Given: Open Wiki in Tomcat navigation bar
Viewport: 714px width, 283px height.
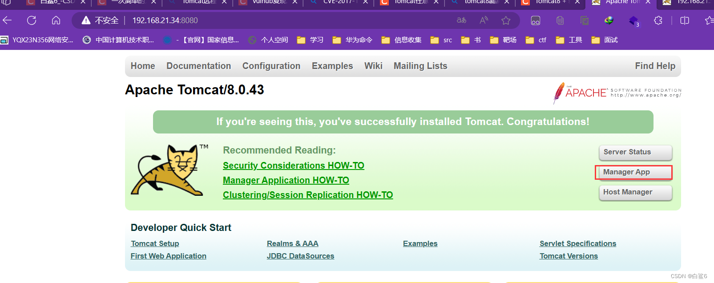Looking at the screenshot, I should coord(373,66).
